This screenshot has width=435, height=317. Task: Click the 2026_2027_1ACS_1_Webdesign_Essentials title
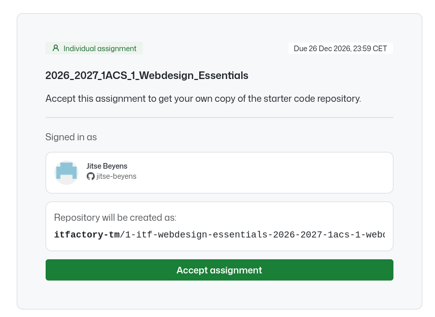147,75
